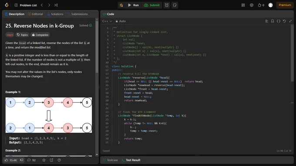Share the problem link icon
296x166 pixels.
[51, 160]
